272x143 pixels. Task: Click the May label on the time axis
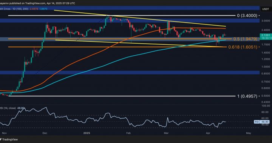tap(249, 133)
